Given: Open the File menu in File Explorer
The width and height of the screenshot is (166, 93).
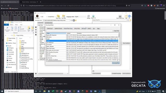Looking at the screenshot, I should (x=6, y=25).
